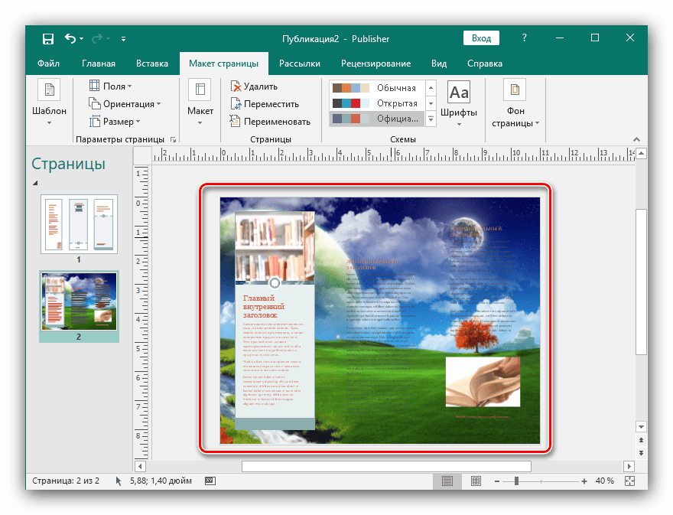673x515 pixels.
Task: Select page 1 thumbnail
Action: pos(78,223)
